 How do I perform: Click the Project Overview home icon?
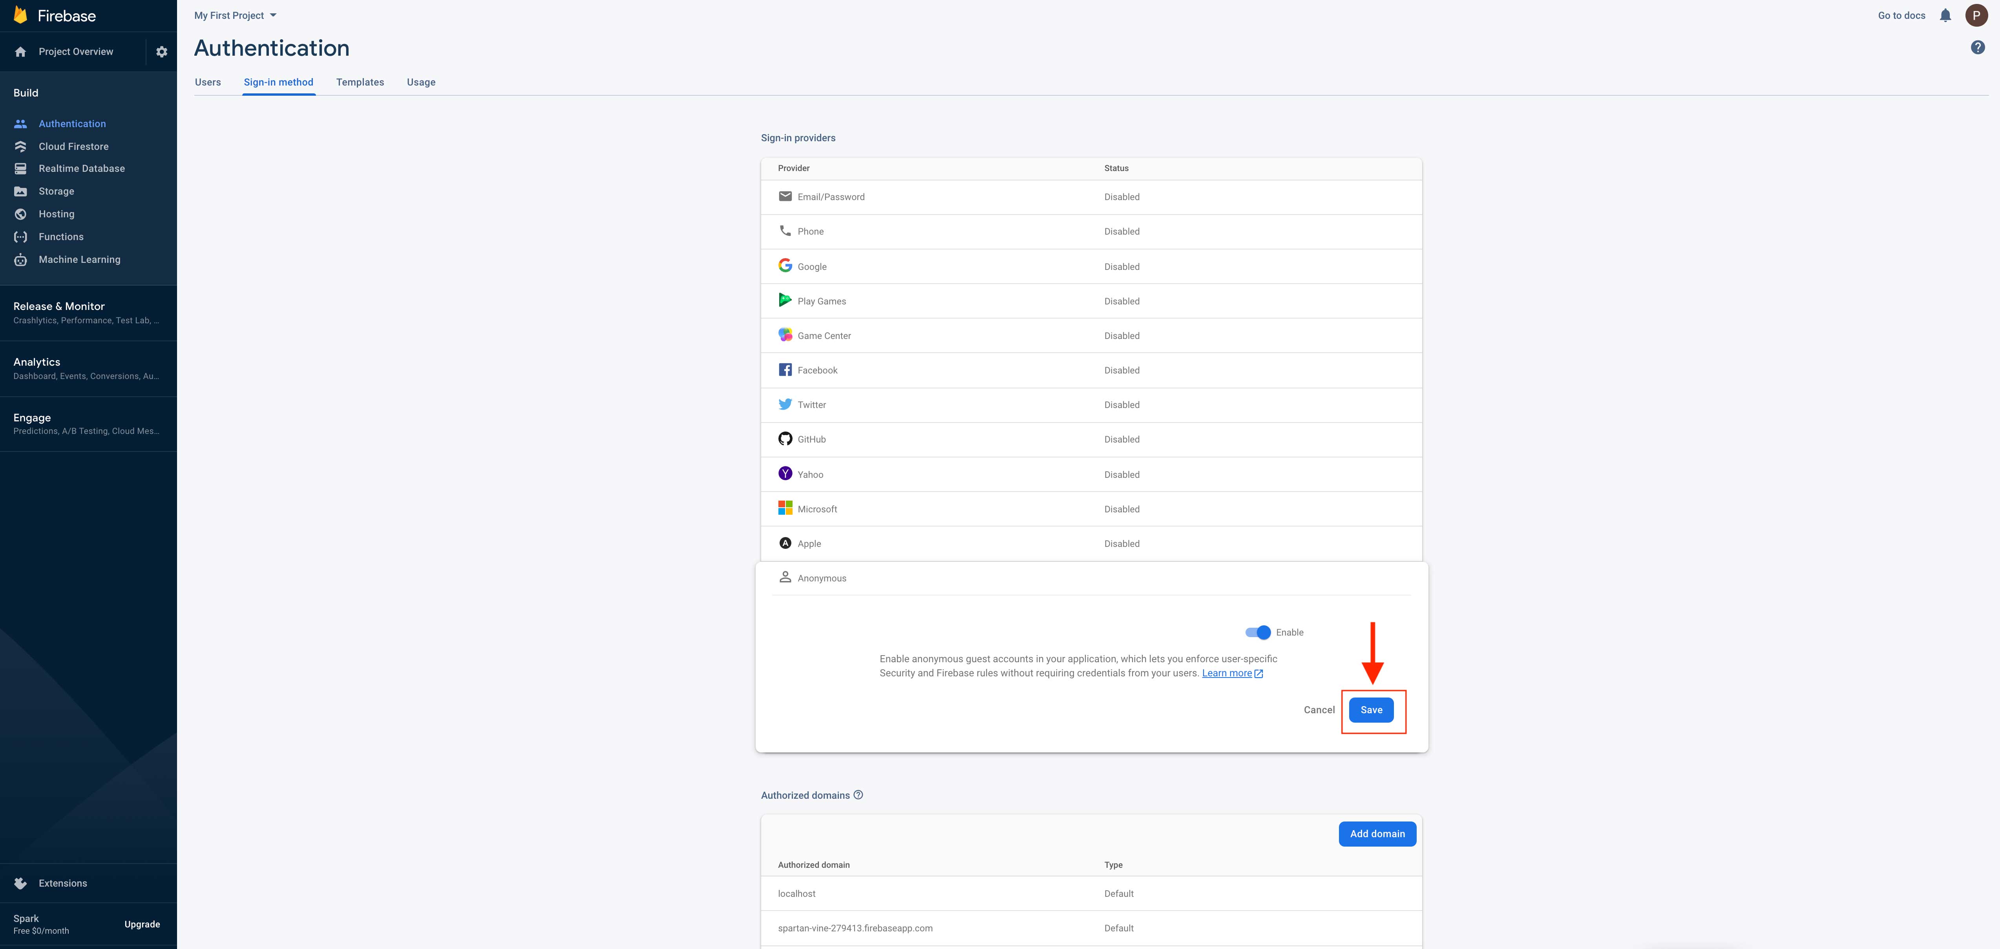click(21, 52)
